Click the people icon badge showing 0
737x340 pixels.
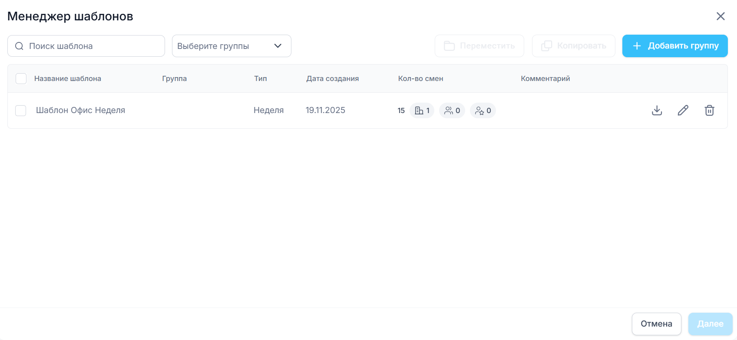[452, 110]
